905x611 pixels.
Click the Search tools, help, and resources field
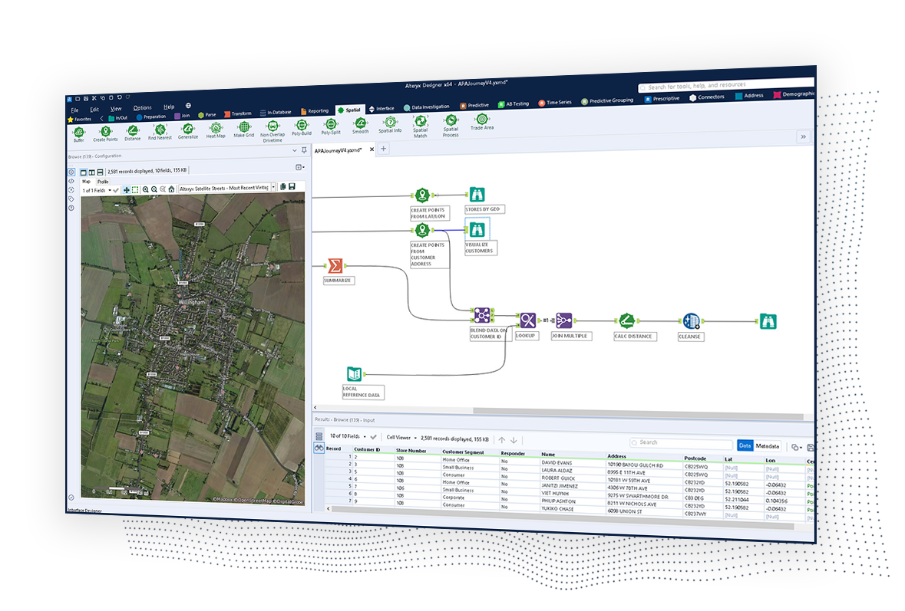(x=726, y=85)
